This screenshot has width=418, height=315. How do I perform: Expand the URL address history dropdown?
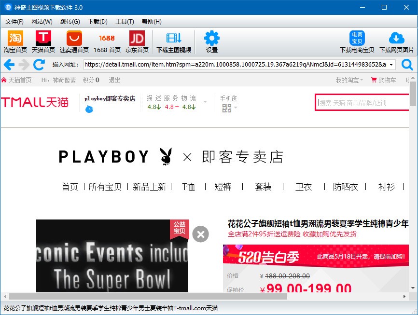(x=391, y=65)
